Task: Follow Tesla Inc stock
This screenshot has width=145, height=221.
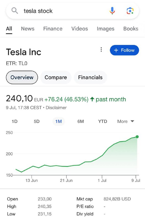Action: coord(124,50)
